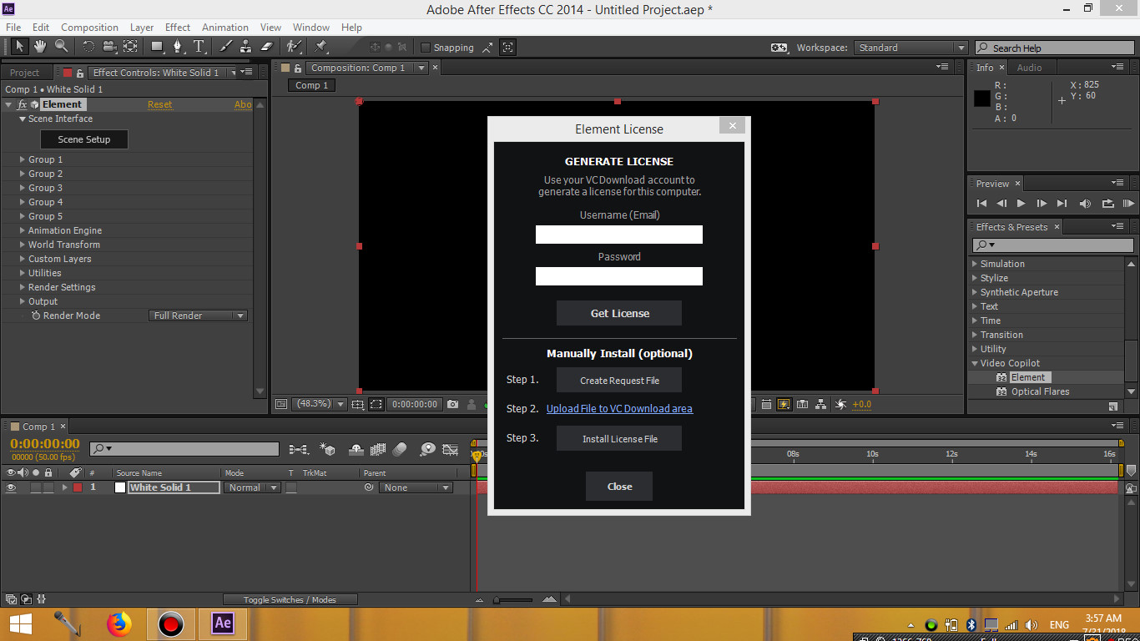
Task: Hide White Solid 1 layer visibility eye
Action: 11,487
